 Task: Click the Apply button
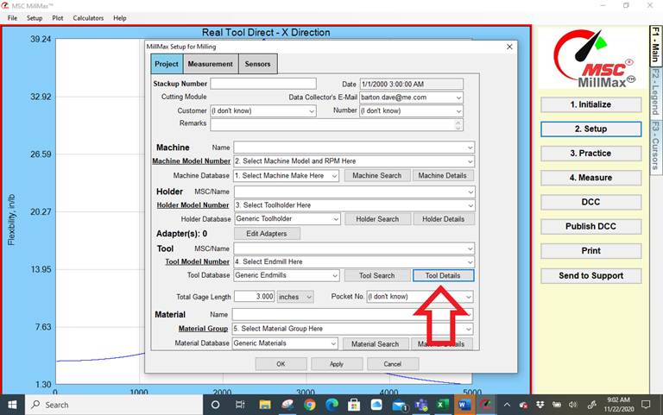(337, 364)
